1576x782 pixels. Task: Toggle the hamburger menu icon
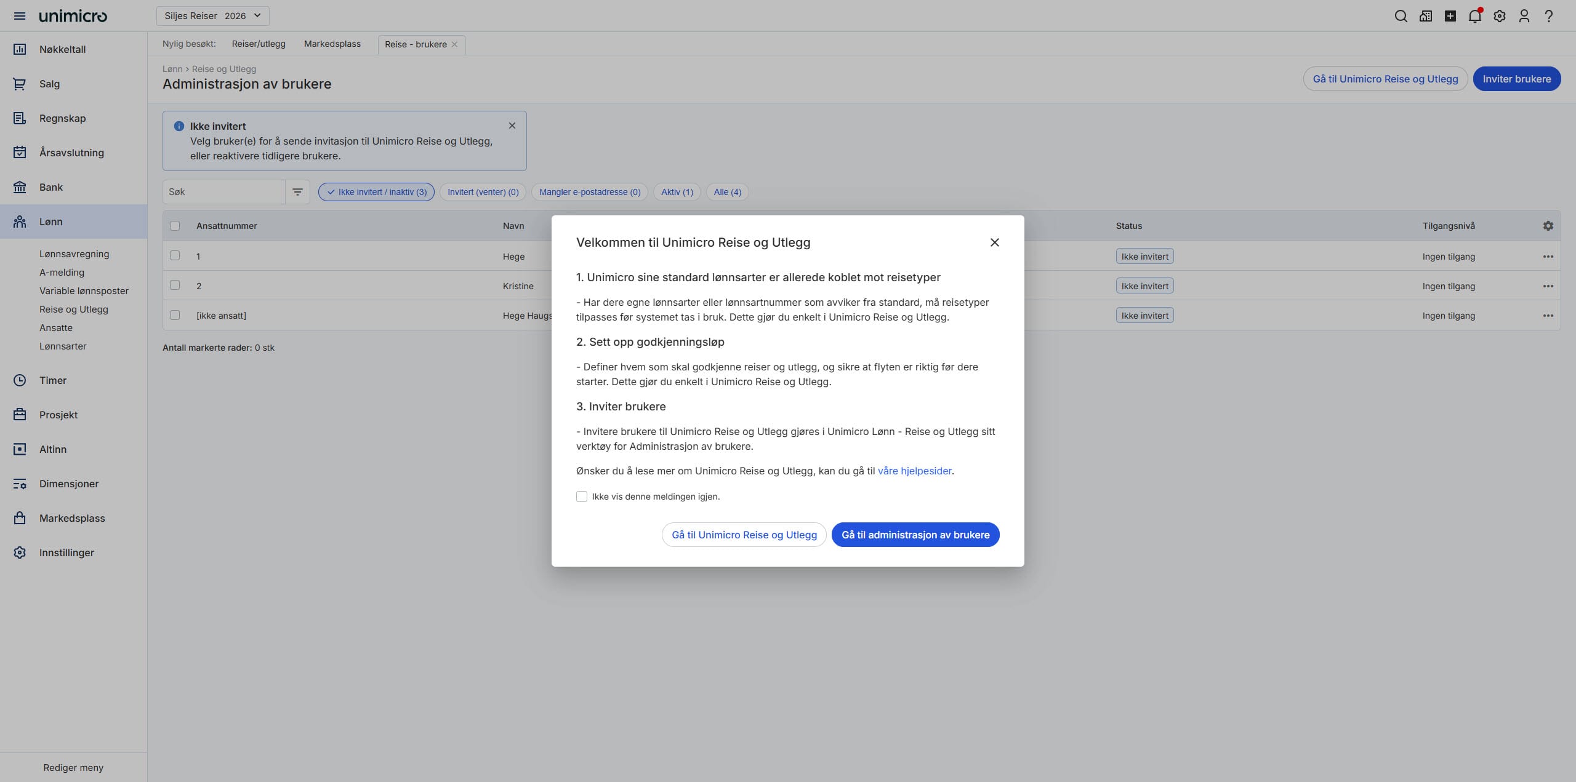(x=20, y=16)
